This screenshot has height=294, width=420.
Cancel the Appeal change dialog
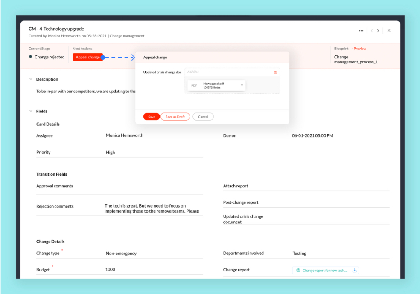203,117
